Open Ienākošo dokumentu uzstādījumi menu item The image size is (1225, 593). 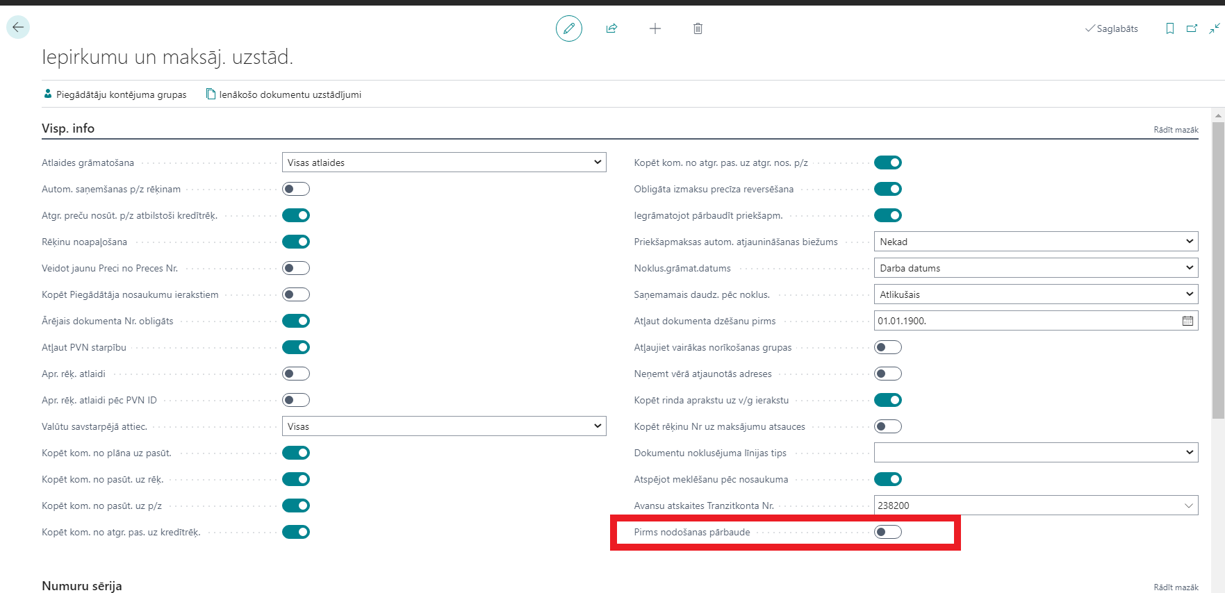(283, 94)
